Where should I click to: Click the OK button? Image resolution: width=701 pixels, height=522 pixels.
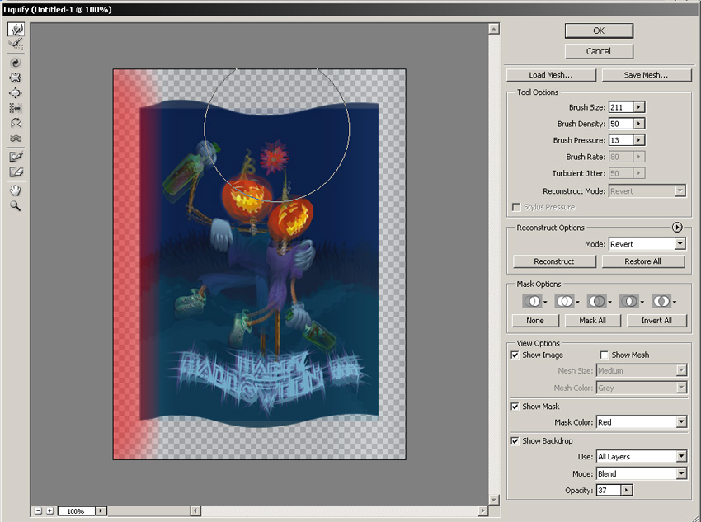tap(599, 31)
